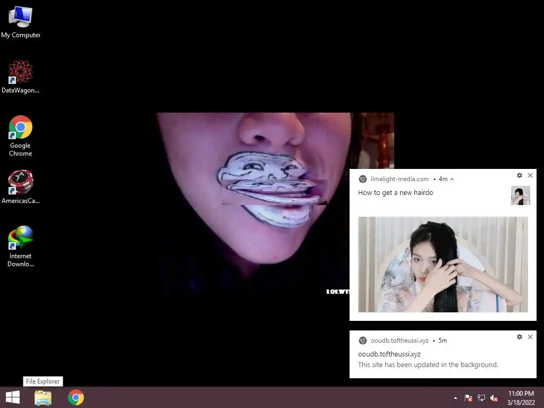This screenshot has width=544, height=408.
Task: Open settings gear of ooudb.toftheussi.xyz notification
Action: pos(520,336)
